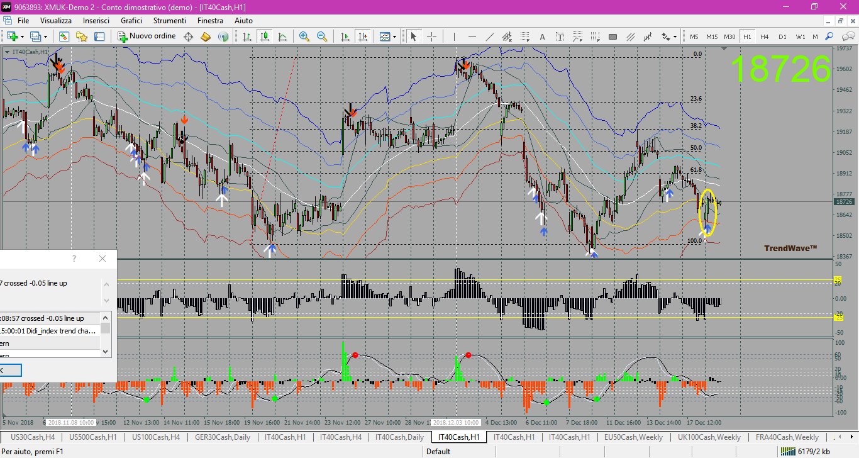Click the alert dialog help question mark

[74, 259]
